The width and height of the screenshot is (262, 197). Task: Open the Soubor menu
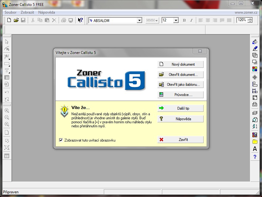(11, 12)
